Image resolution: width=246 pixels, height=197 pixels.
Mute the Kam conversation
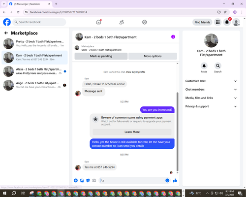(204, 66)
